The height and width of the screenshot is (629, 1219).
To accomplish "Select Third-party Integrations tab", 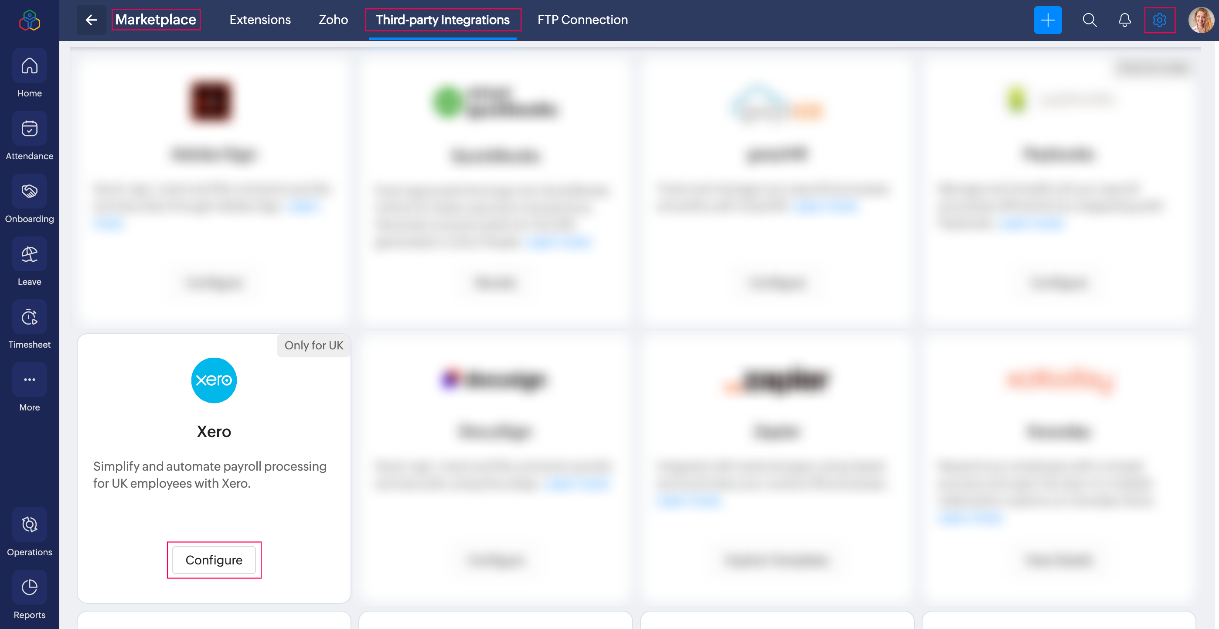I will pos(443,20).
